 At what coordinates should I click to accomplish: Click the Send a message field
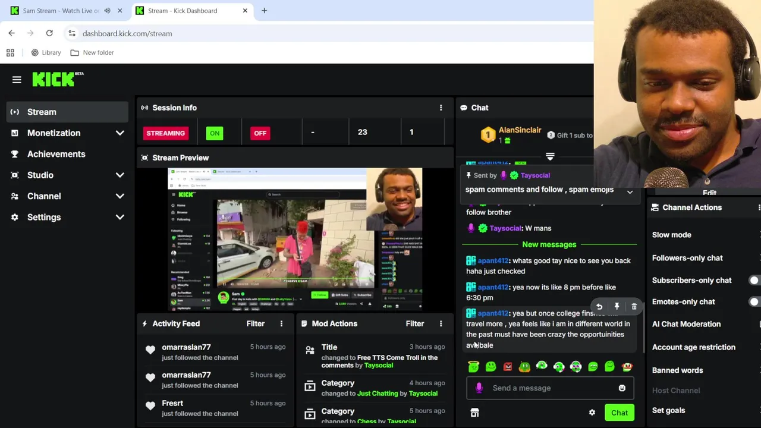[550, 388]
